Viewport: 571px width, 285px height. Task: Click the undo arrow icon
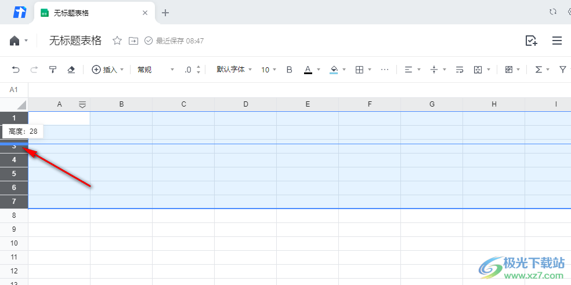point(16,70)
